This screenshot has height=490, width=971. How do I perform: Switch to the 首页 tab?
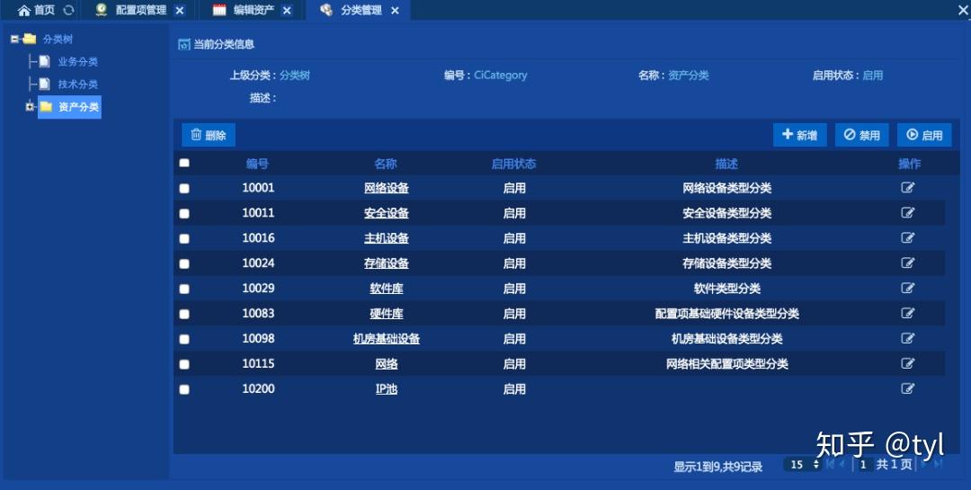pos(37,10)
